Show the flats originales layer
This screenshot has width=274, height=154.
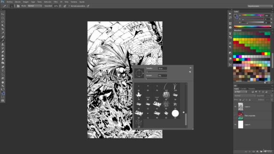tap(235, 115)
